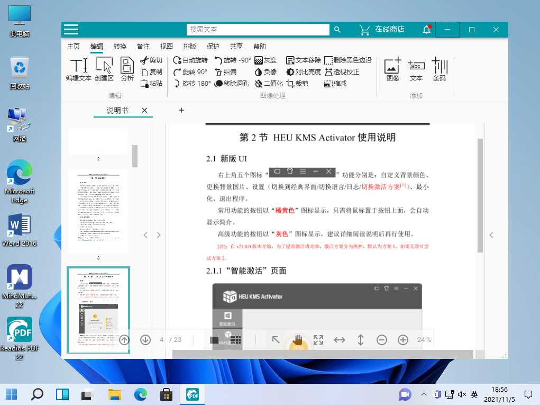This screenshot has height=405, width=540.
Task: Select the crop (裁剪) tool
Action: click(297, 84)
